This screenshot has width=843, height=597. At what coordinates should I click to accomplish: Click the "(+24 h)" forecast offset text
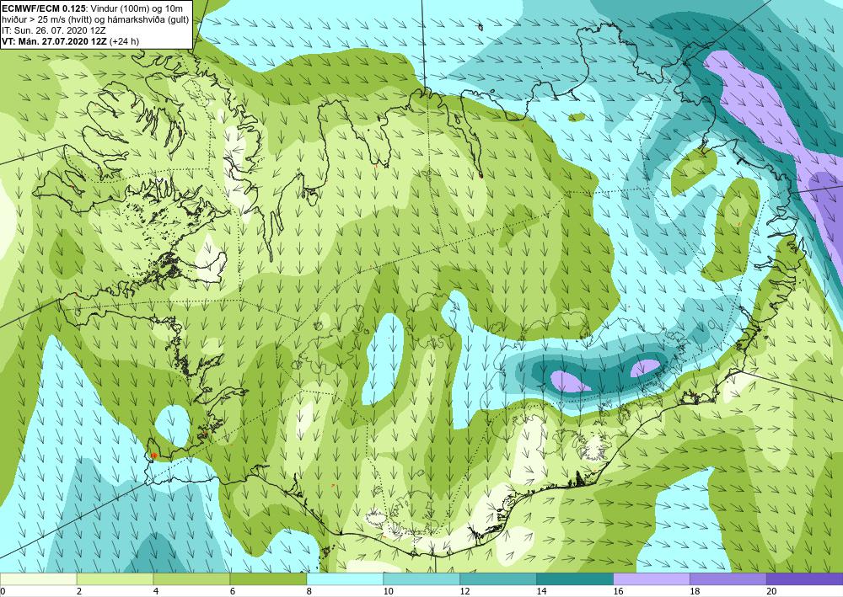[124, 41]
